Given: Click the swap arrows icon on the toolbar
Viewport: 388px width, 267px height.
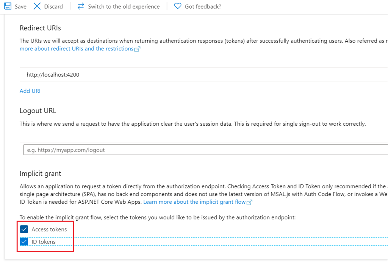Looking at the screenshot, I should tap(80, 6).
